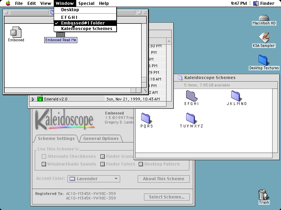
Task: Switch to the Scheme Settings tab
Action: pos(56,139)
